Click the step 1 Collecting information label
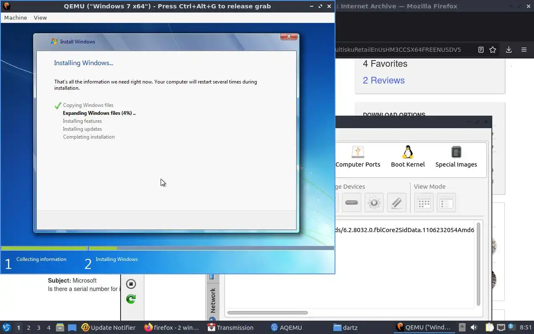 pyautogui.click(x=41, y=259)
